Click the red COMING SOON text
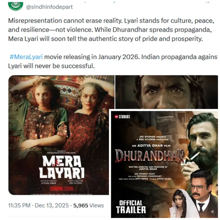220x220 pixels. [61, 189]
